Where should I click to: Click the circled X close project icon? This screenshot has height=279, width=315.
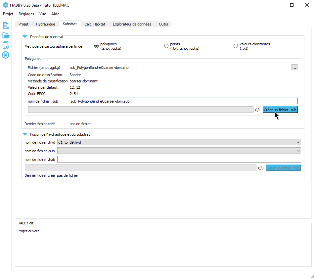tap(6, 55)
